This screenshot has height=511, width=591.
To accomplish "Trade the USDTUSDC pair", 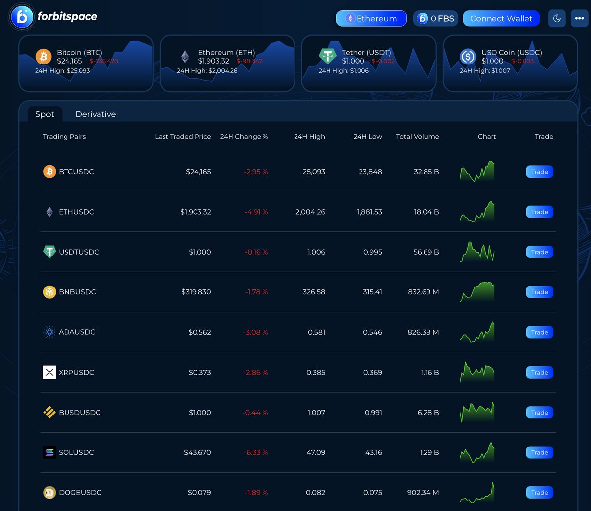I will [539, 252].
